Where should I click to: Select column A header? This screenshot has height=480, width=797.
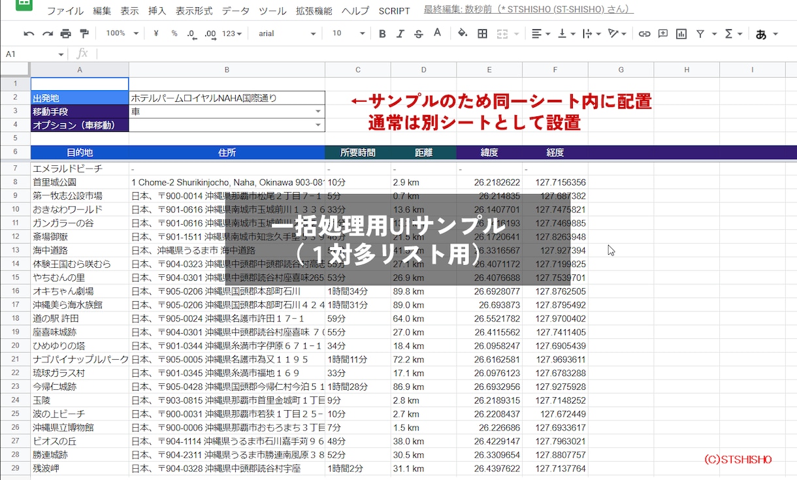coord(80,70)
